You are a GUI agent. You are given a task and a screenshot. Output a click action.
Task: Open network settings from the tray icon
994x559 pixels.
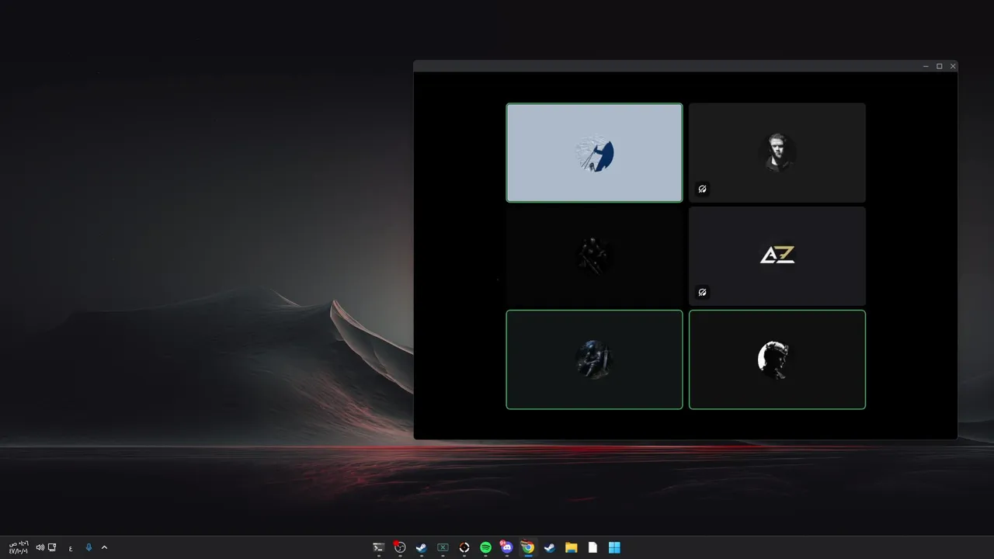click(x=52, y=547)
